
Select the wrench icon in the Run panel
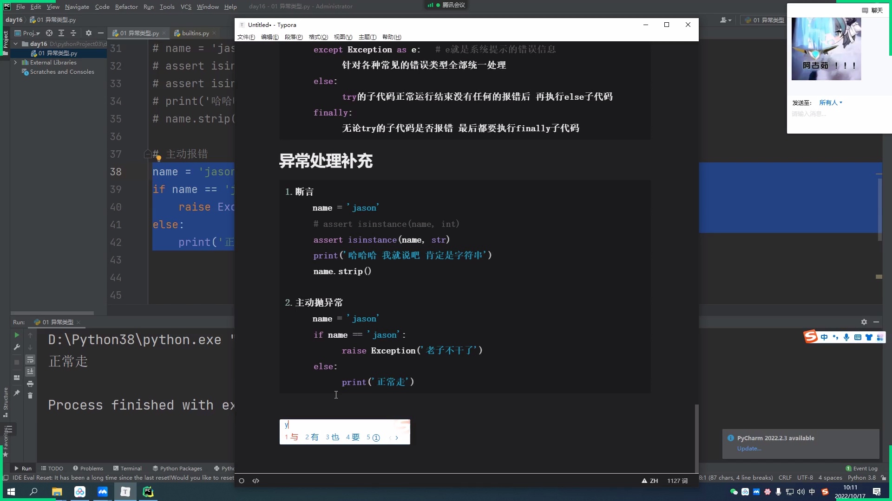pyautogui.click(x=17, y=347)
